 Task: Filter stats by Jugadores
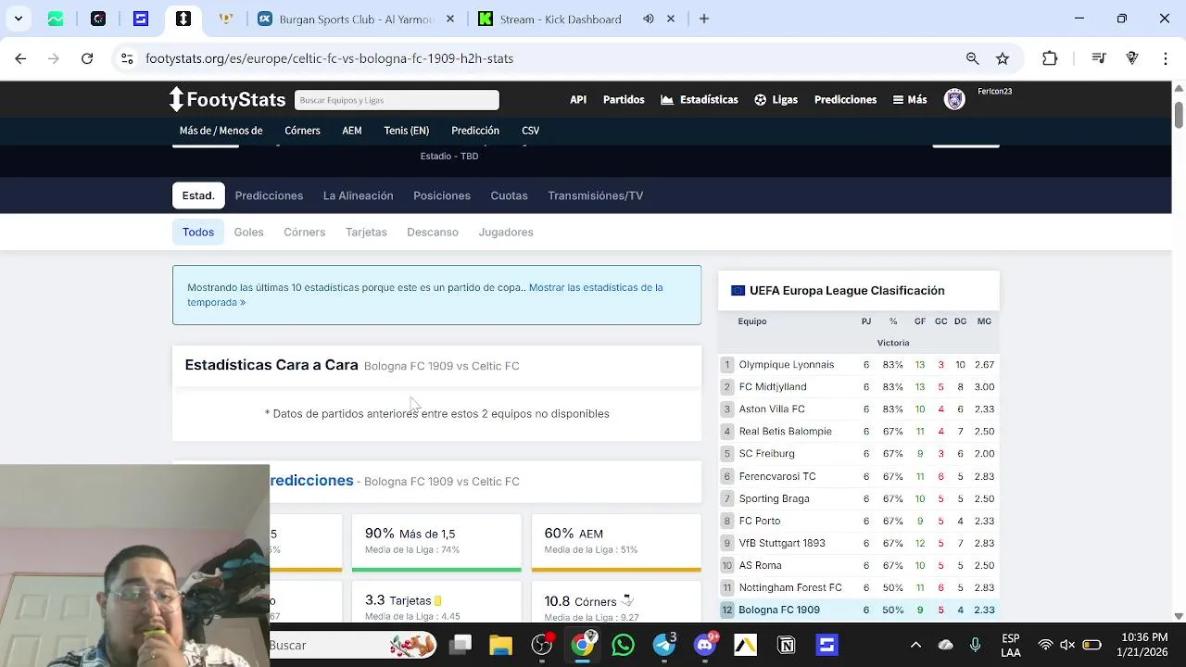[x=506, y=232]
